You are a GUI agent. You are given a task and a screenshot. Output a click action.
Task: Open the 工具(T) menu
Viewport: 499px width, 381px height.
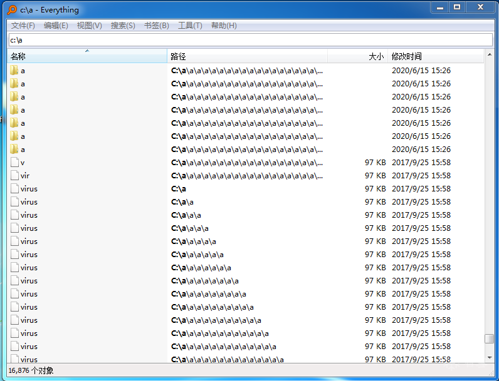click(x=190, y=26)
